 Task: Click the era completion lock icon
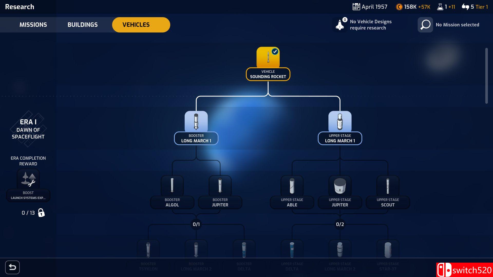point(41,213)
